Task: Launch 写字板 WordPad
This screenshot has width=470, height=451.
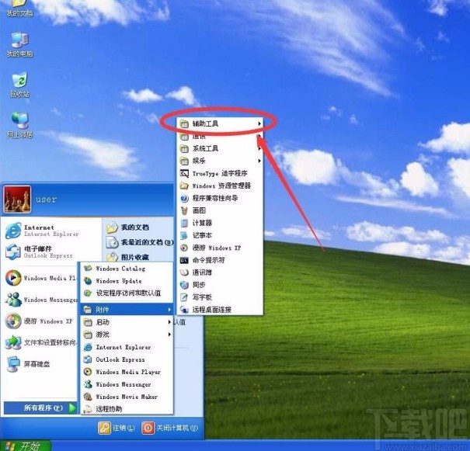Action: coord(221,297)
